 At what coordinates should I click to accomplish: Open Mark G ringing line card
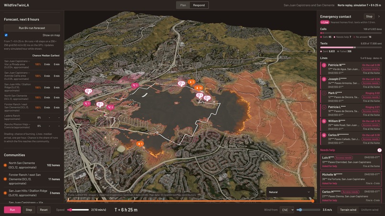coord(351,97)
